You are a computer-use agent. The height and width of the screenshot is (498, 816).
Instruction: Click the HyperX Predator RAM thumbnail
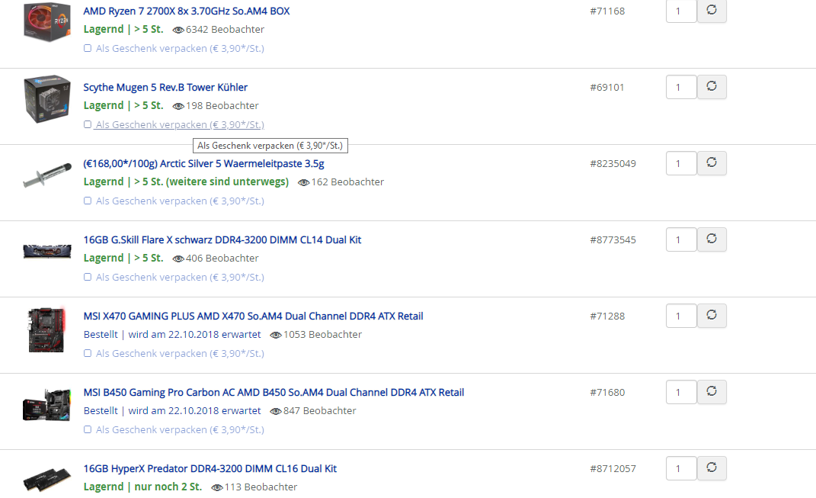[x=46, y=479]
